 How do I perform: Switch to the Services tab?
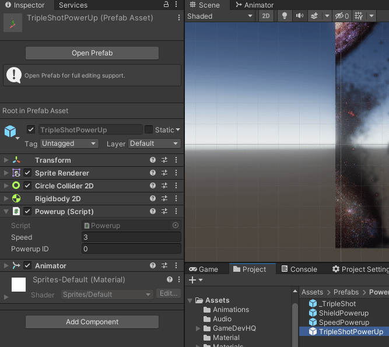[73, 5]
